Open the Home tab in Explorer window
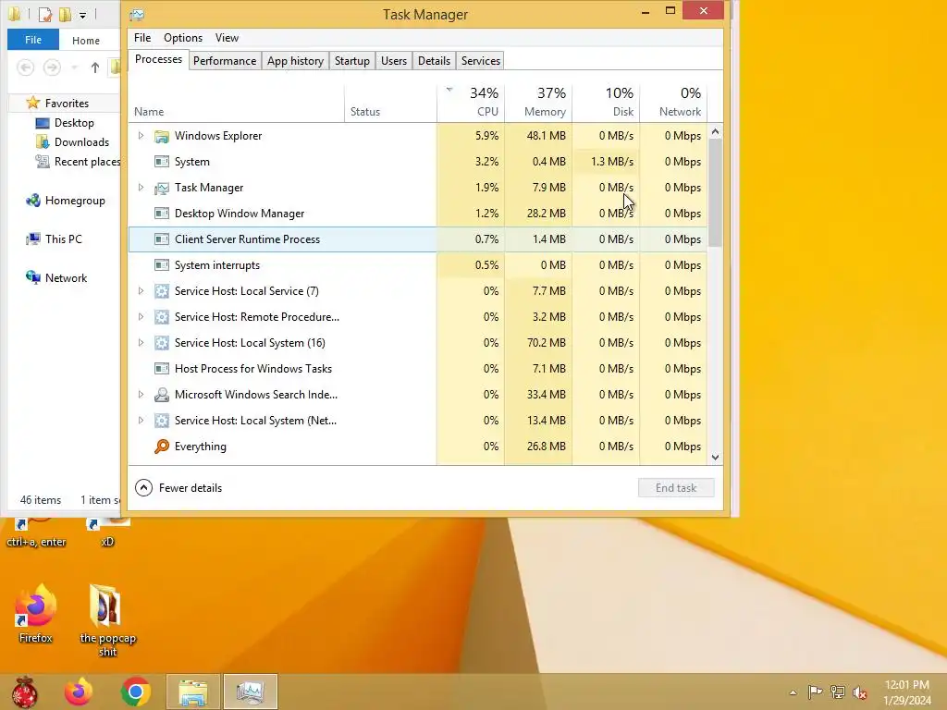The height and width of the screenshot is (710, 947). click(86, 41)
